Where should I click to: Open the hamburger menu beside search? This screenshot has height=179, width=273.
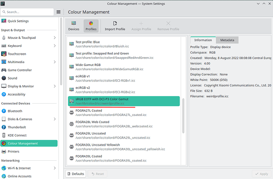58,12
